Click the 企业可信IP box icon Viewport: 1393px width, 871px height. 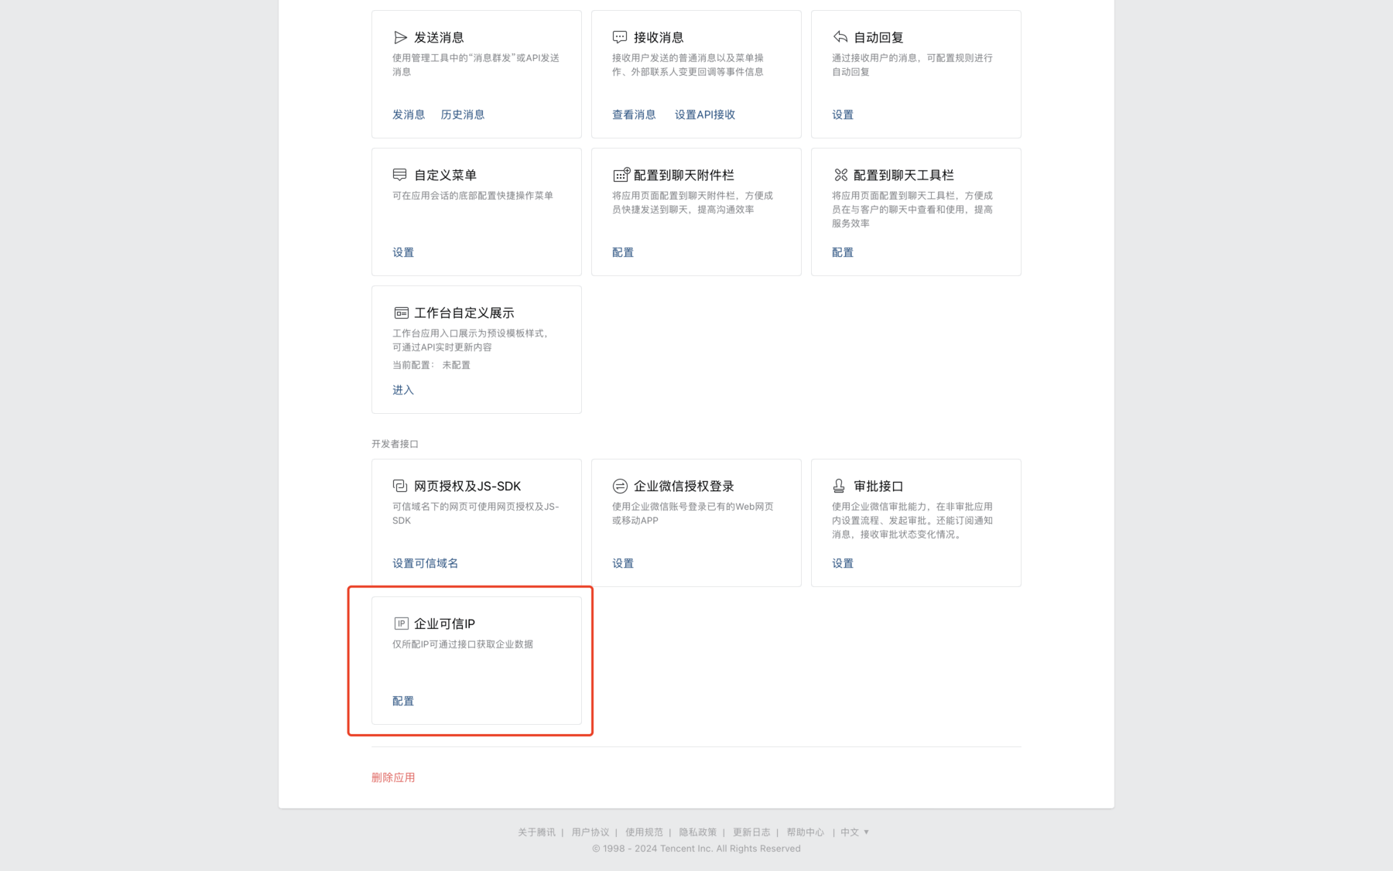click(x=401, y=623)
